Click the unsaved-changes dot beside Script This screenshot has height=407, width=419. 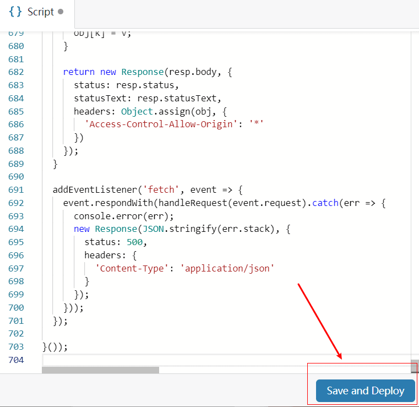click(61, 12)
